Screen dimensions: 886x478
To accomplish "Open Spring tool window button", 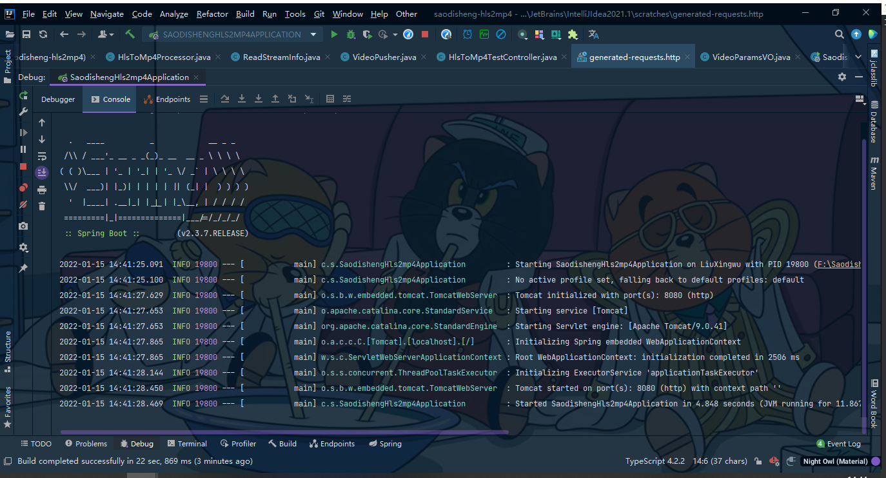I will [386, 444].
